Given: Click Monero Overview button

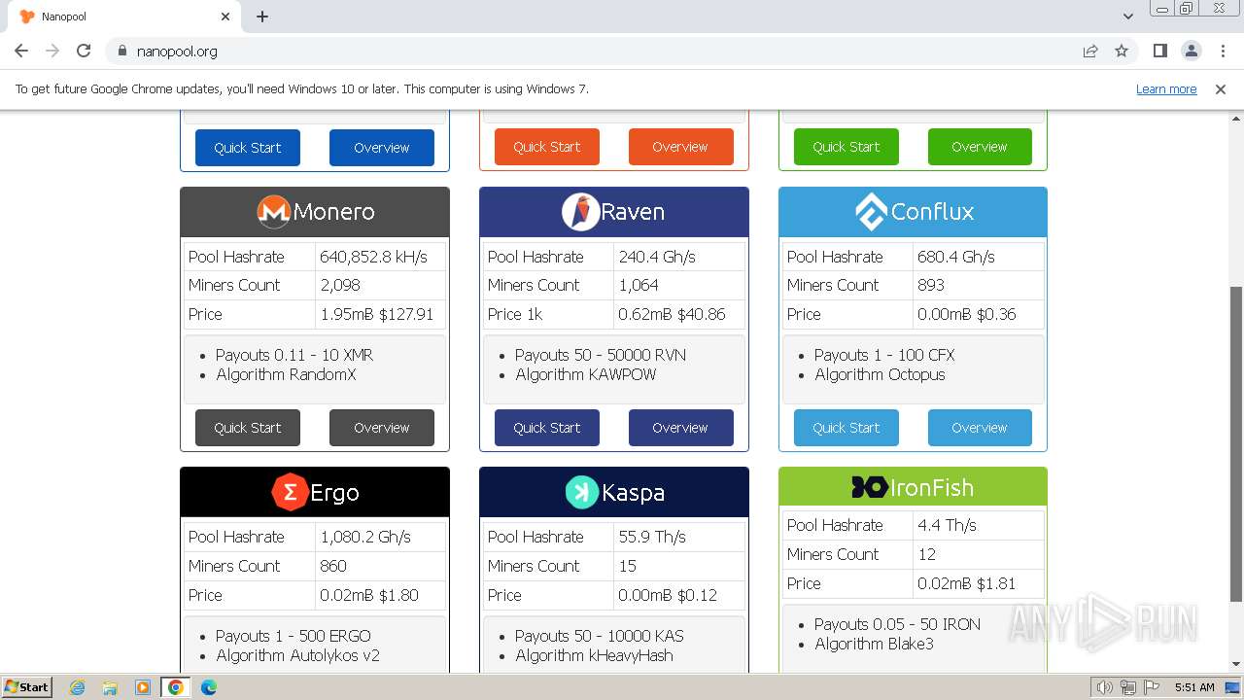Looking at the screenshot, I should tap(382, 428).
